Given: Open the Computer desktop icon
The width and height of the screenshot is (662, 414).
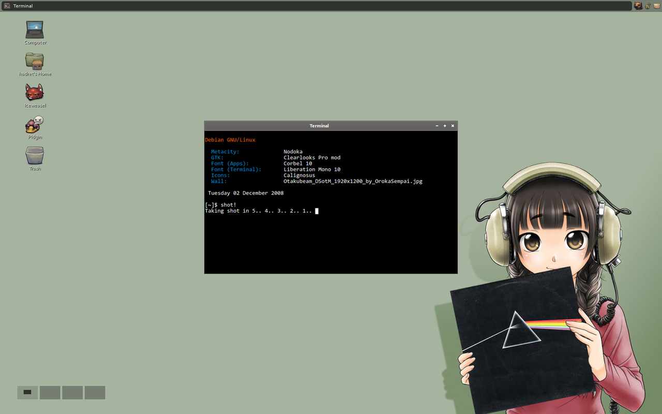Looking at the screenshot, I should [x=35, y=30].
